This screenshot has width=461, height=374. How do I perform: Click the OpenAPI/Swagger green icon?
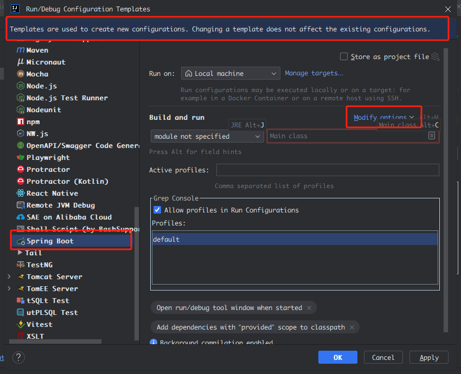[21, 145]
